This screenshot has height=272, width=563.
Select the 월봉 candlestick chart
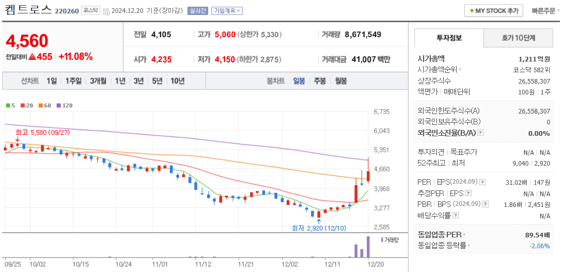pos(341,81)
